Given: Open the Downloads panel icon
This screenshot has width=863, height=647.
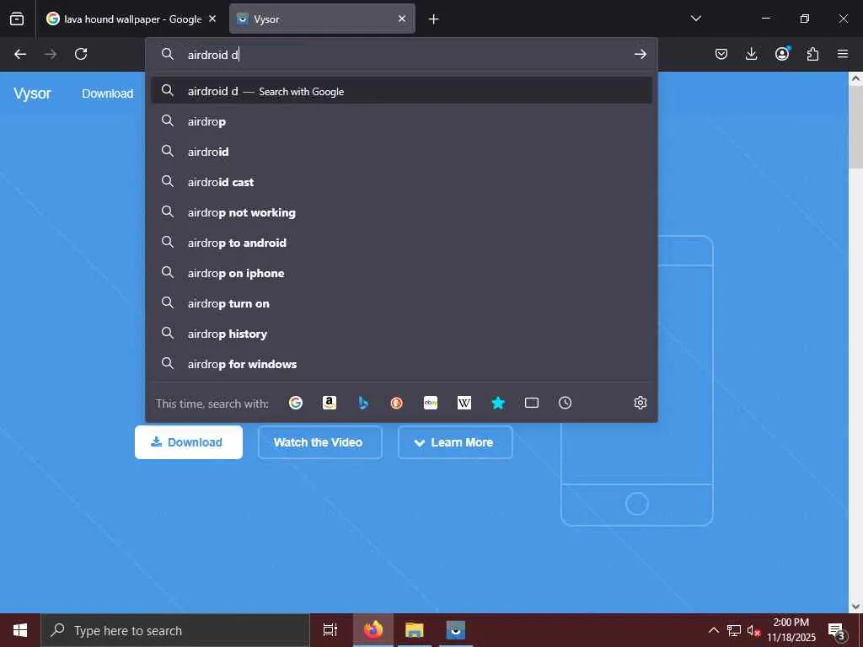Looking at the screenshot, I should (x=751, y=54).
